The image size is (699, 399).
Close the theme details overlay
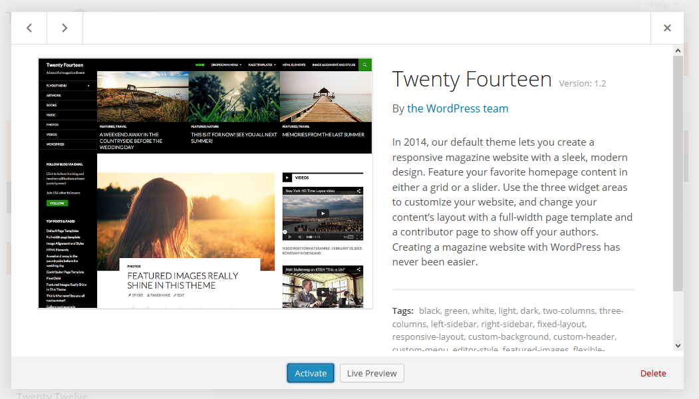[667, 28]
